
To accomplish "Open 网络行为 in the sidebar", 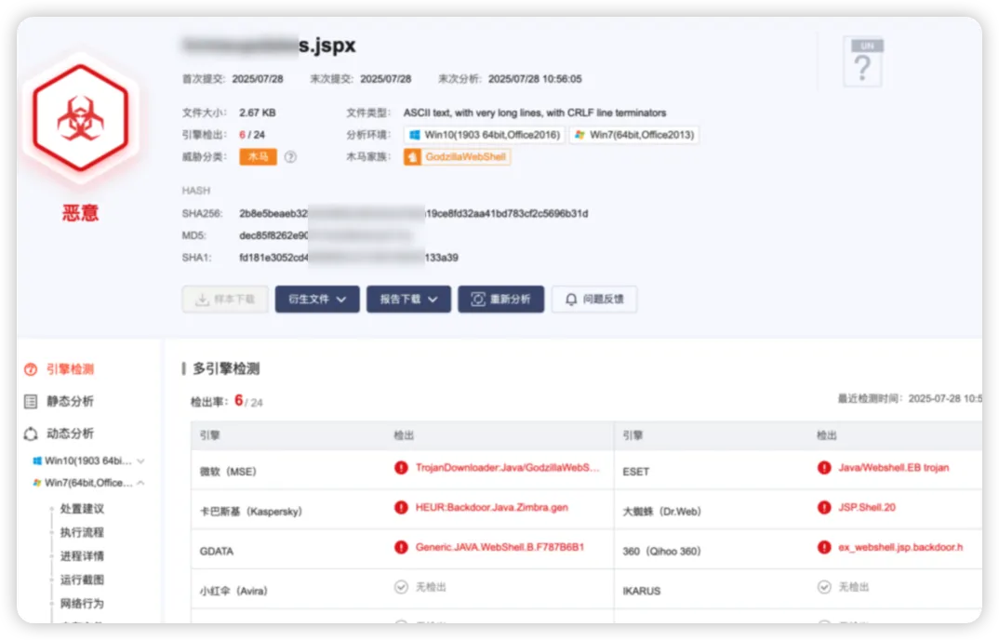I will point(82,603).
